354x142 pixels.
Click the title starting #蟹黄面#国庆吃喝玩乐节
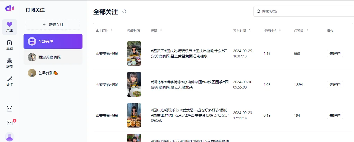[189, 53]
